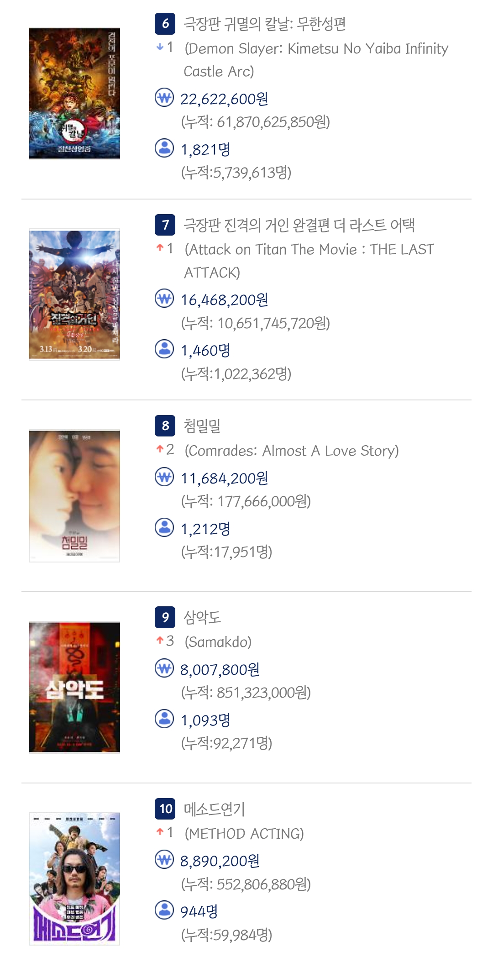Click the won revenue icon for Attack on Titan
Image resolution: width=493 pixels, height=967 pixels.
coord(164,299)
